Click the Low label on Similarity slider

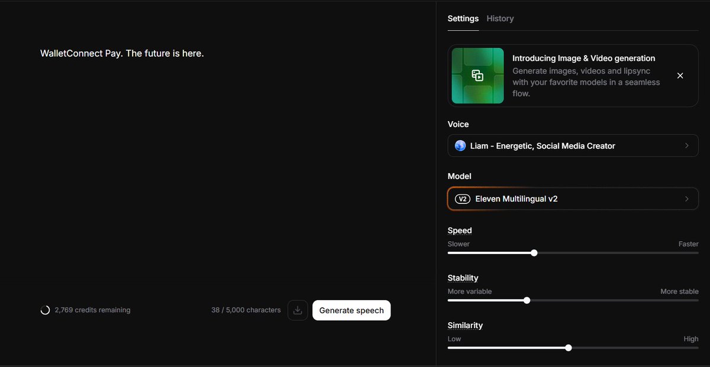[454, 339]
